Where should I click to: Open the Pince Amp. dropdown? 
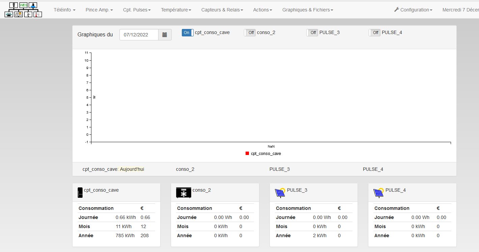point(99,10)
